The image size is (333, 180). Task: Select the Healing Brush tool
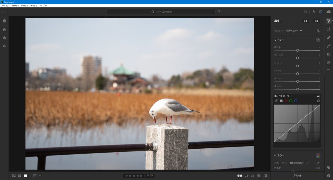(329, 38)
